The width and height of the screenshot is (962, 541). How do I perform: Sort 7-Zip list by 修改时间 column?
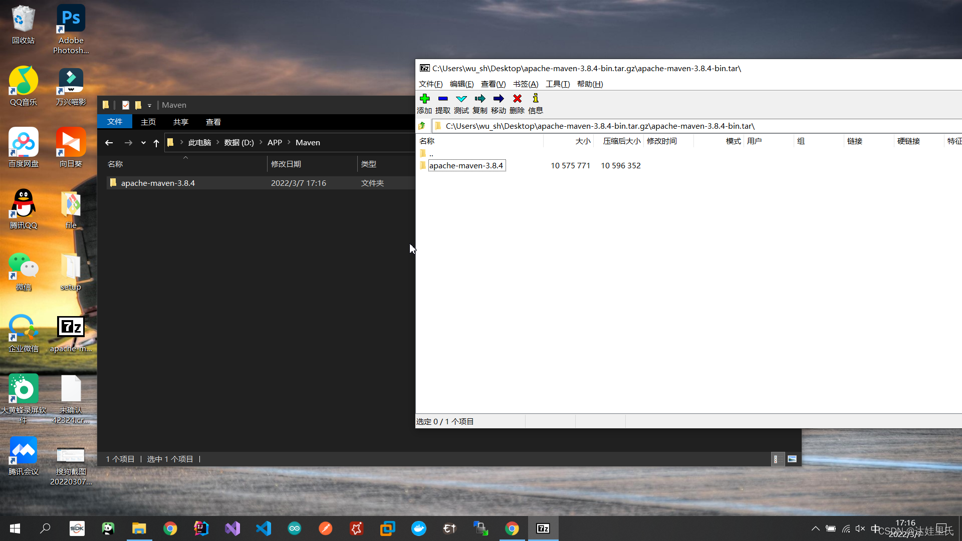(x=669, y=141)
